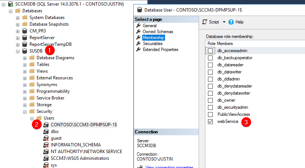Click the INFORMATION_SCHEMA user icon
Image resolution: width=305 pixels, height=168 pixels.
46,145
